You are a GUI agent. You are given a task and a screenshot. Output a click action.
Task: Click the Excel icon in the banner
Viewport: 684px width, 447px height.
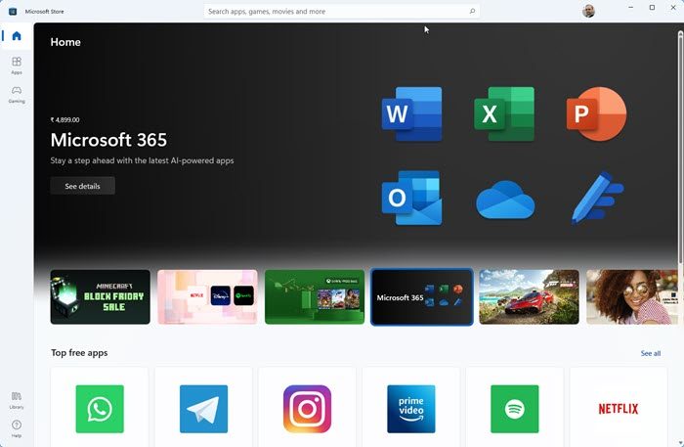pos(504,113)
